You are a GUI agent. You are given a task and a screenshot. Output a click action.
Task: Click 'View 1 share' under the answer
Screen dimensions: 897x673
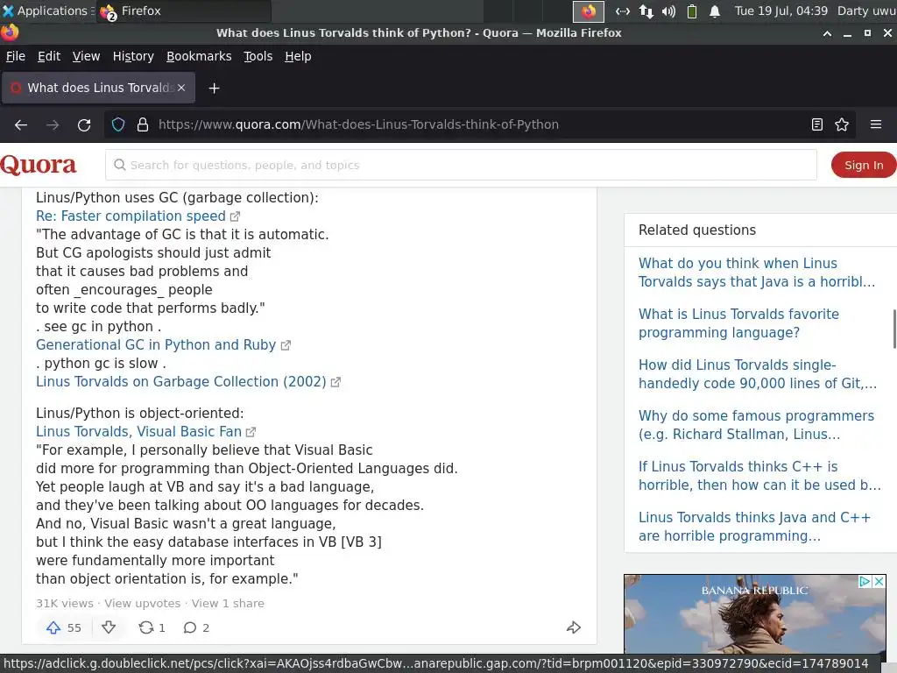[228, 603]
